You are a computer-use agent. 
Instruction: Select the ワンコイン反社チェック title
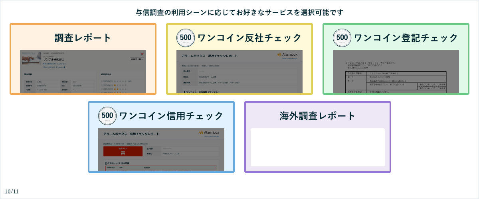(x=249, y=38)
